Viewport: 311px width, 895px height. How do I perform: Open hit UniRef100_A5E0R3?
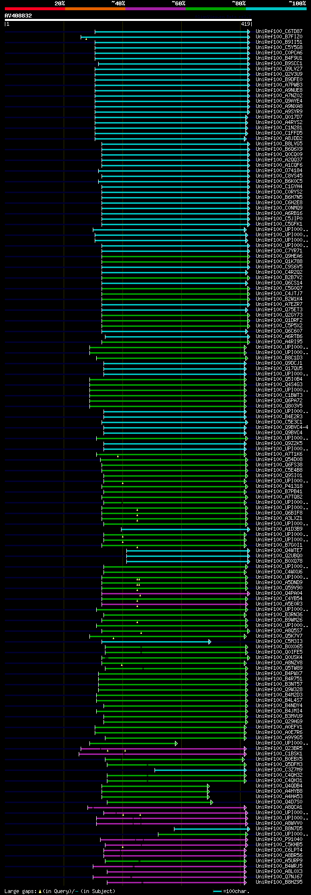click(279, 604)
